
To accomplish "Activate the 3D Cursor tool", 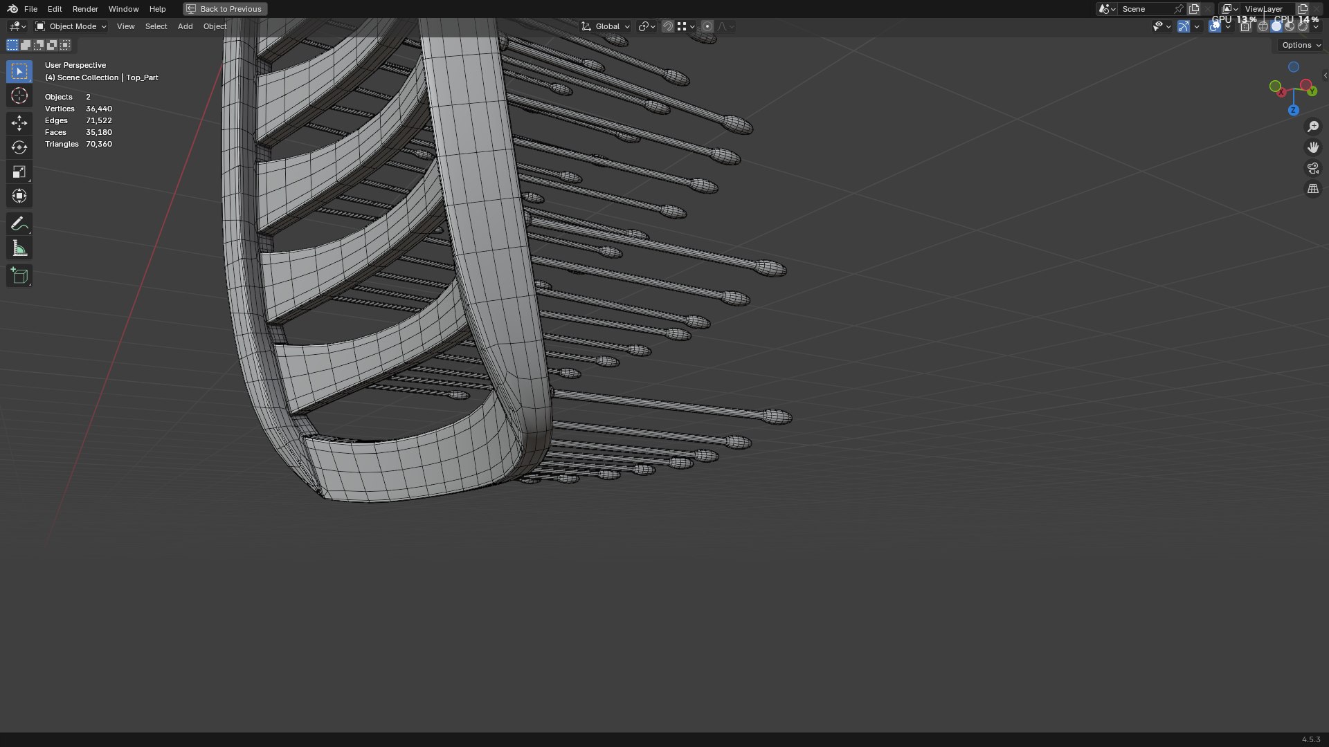I will tap(19, 95).
